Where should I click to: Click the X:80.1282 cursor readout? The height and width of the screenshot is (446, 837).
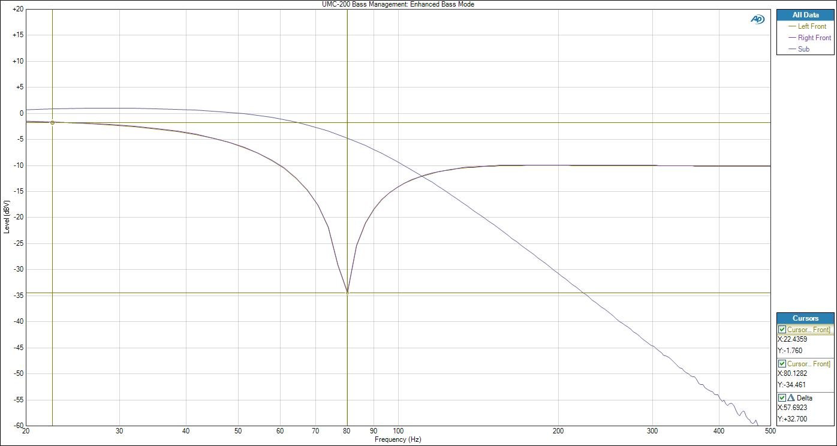pos(792,373)
